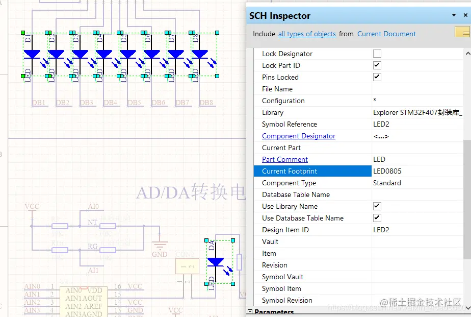Screen dimensions: 471x317
Task: Enable the Lock Designator checkbox
Action: coord(377,54)
